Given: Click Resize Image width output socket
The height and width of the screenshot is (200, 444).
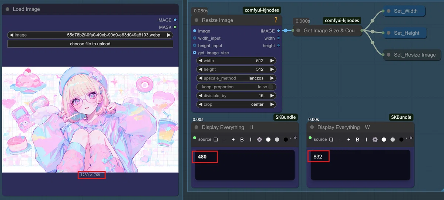Looking at the screenshot, I should tap(278, 38).
